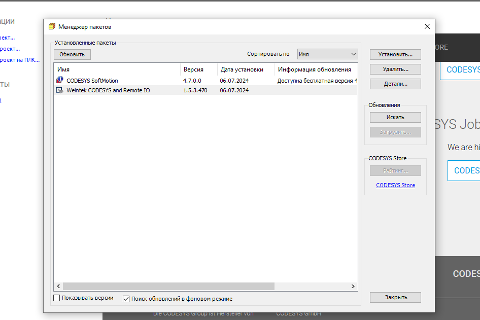Click the 'Установить...' button
The image size is (480, 320).
pyautogui.click(x=395, y=54)
